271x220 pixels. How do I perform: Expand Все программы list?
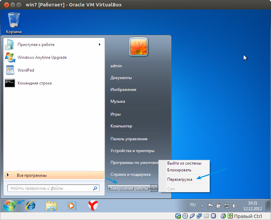54,175
